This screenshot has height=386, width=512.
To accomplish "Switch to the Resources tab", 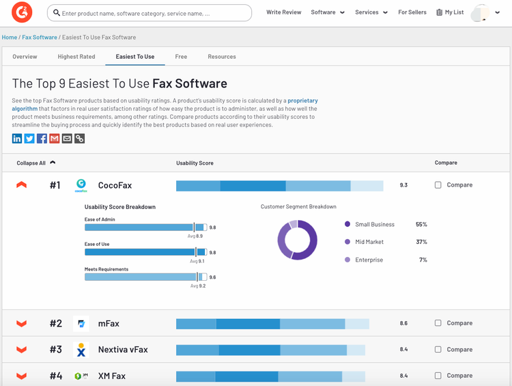I will (222, 57).
